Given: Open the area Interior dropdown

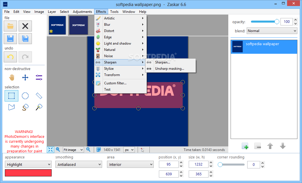Looking at the screenshot, I should coord(130,165).
